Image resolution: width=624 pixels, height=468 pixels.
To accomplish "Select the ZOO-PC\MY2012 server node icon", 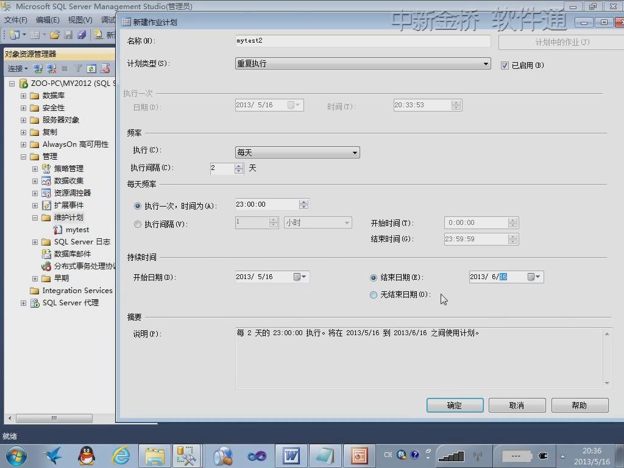I will click(x=24, y=83).
